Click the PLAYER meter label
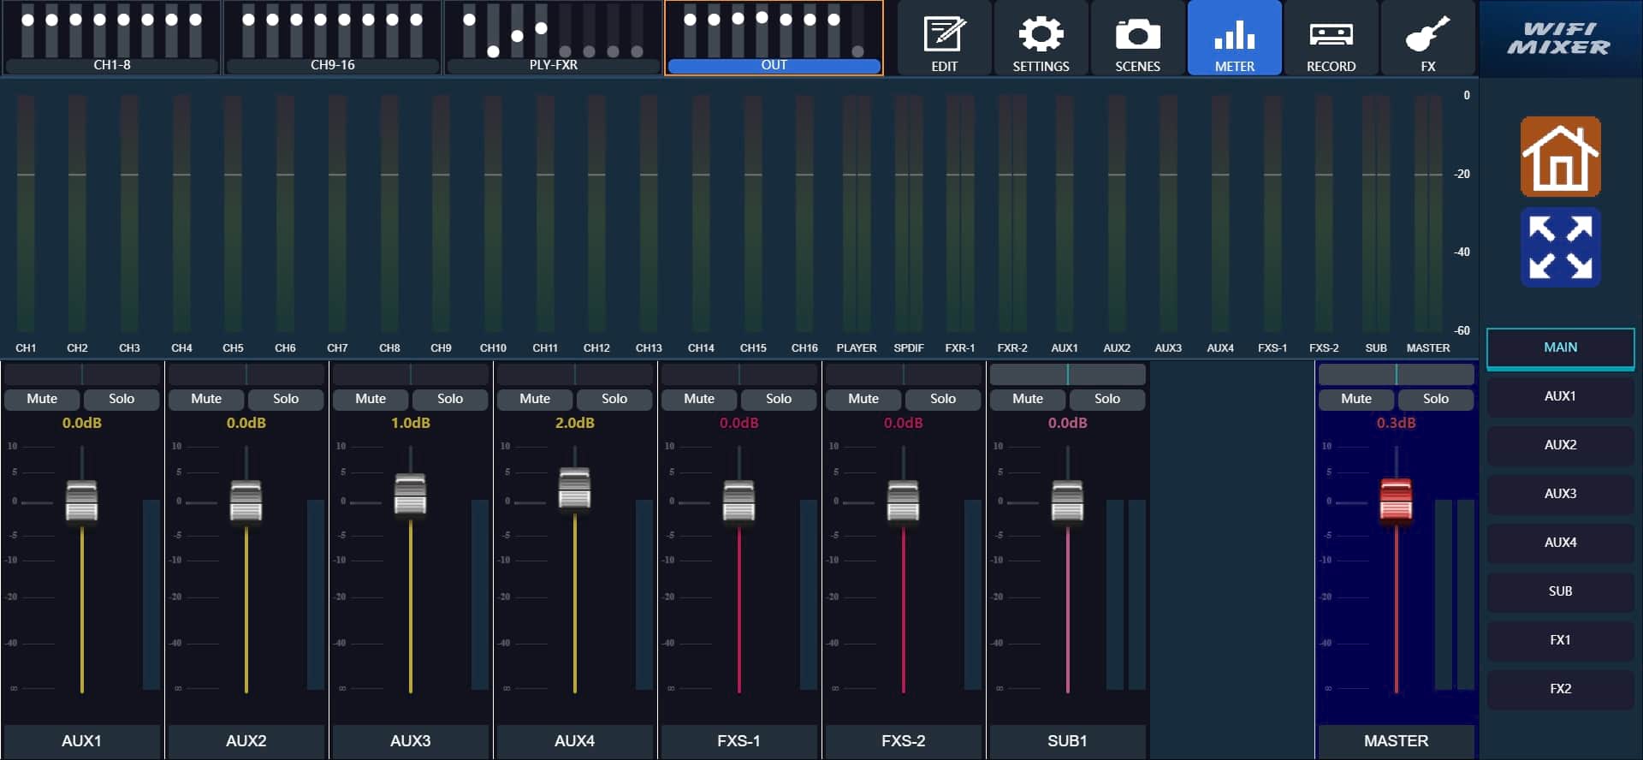 [x=857, y=348]
